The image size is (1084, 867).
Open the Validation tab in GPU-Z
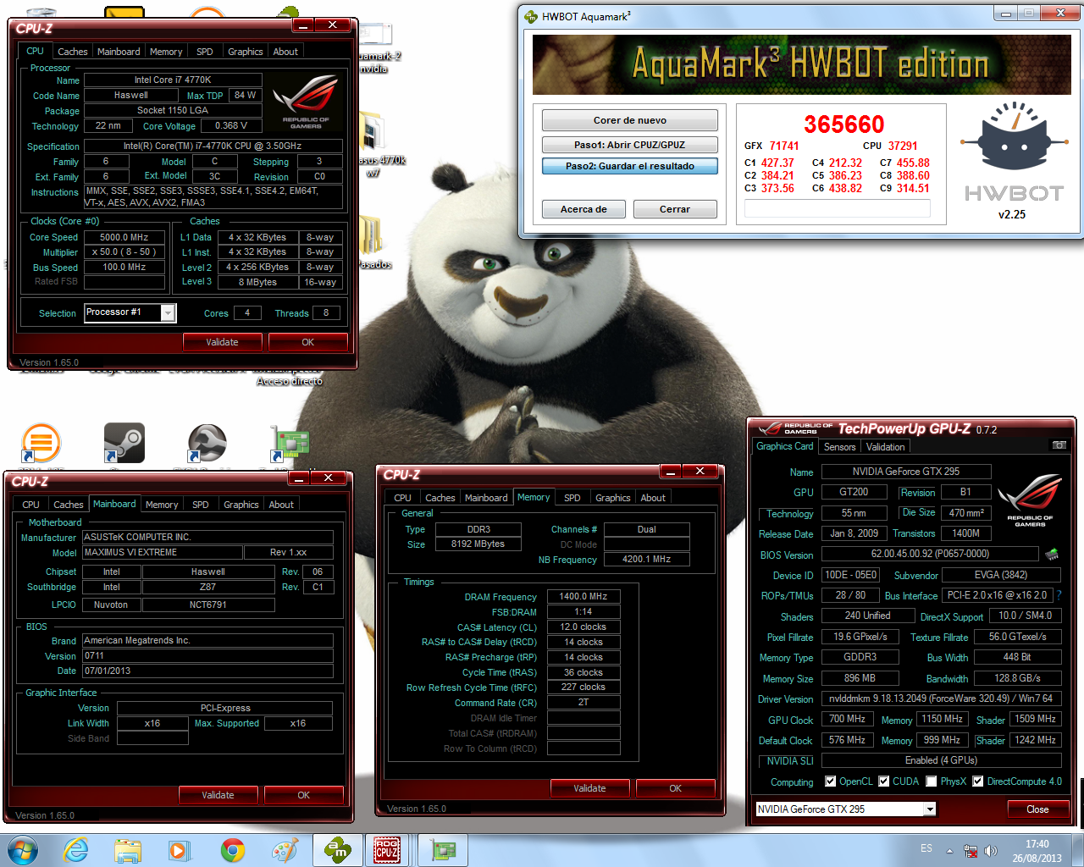885,447
